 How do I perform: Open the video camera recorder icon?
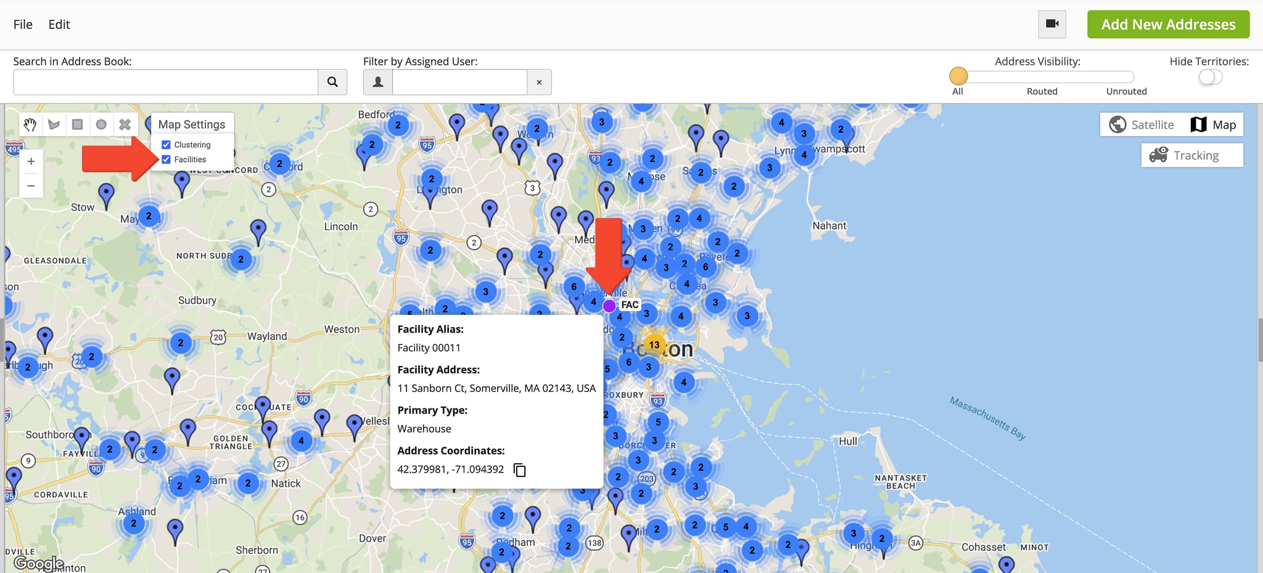pyautogui.click(x=1052, y=24)
